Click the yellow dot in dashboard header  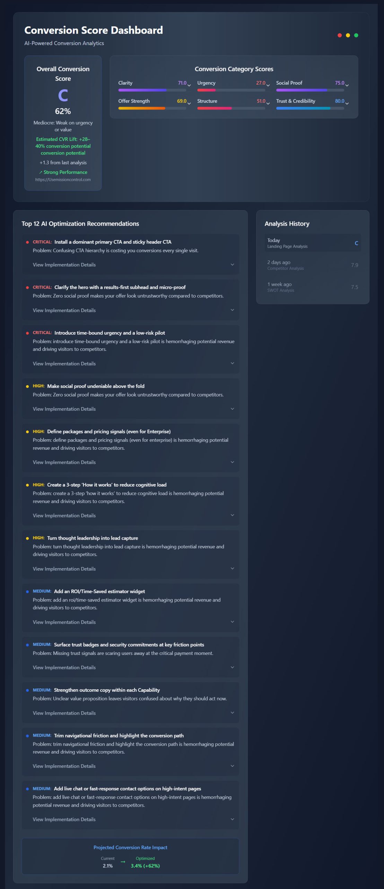click(x=348, y=35)
